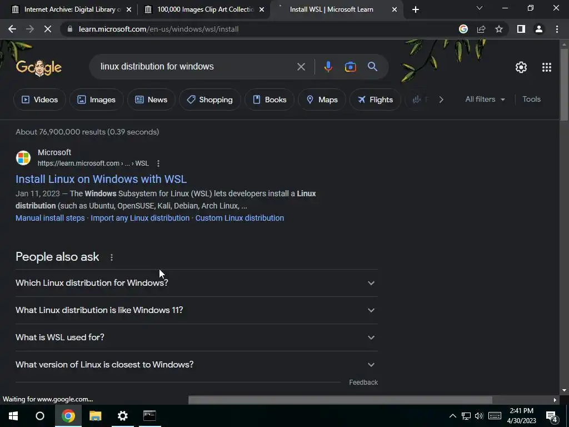Viewport: 569px width, 427px height.
Task: Click the magnifier search button
Action: point(372,67)
